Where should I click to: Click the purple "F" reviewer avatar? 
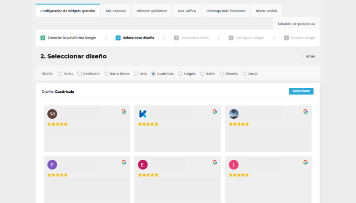(52, 164)
